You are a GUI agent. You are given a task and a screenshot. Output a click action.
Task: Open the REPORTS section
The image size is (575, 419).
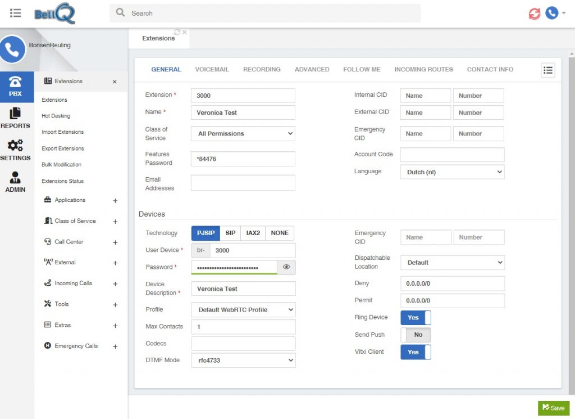(x=15, y=118)
